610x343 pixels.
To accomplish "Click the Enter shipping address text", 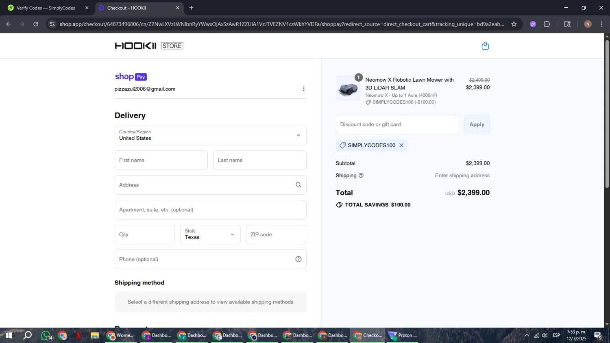I will tap(462, 176).
